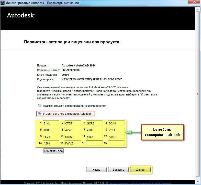This screenshot has height=185, width=201.
Task: Click the 'Далее' button to continue
Action: pos(140,170)
